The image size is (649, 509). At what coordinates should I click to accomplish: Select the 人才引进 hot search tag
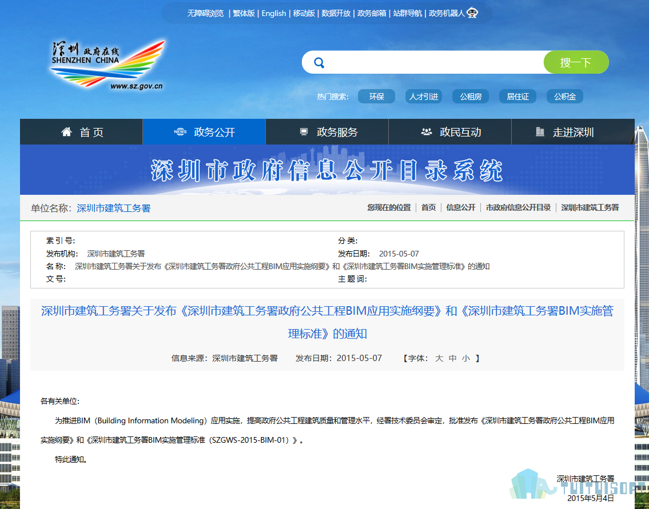pyautogui.click(x=424, y=97)
